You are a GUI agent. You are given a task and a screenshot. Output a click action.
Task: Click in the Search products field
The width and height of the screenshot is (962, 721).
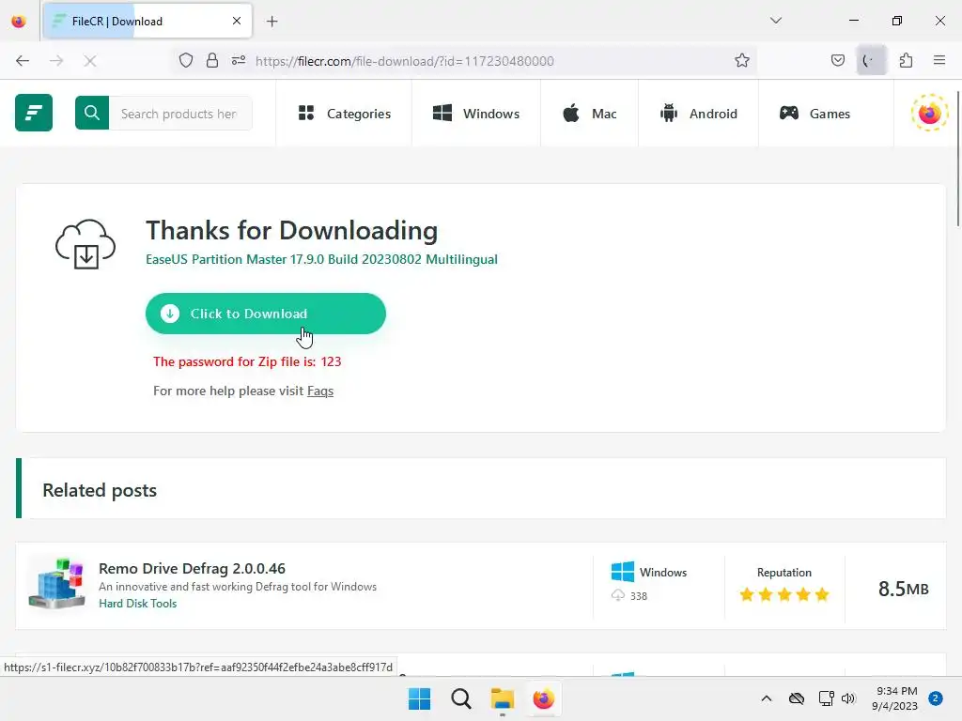(x=179, y=114)
